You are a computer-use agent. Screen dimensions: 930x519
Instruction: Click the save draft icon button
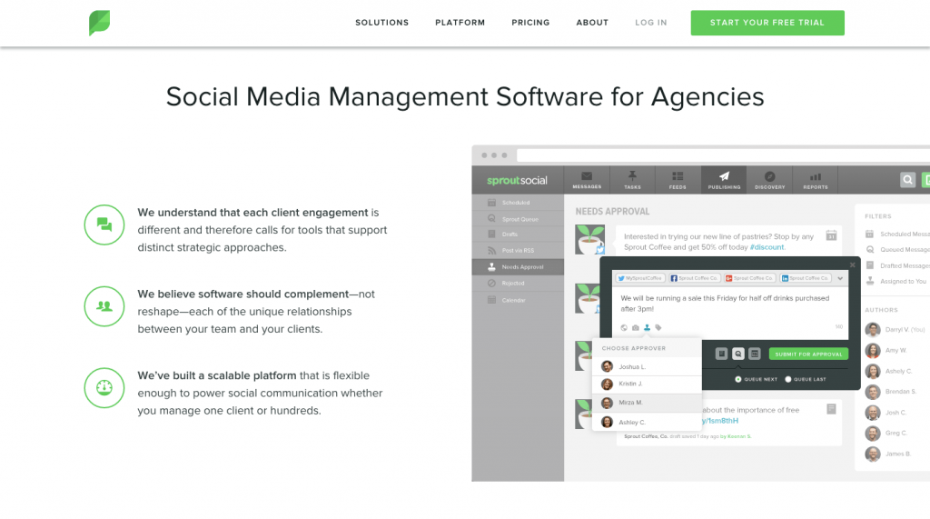tap(721, 354)
